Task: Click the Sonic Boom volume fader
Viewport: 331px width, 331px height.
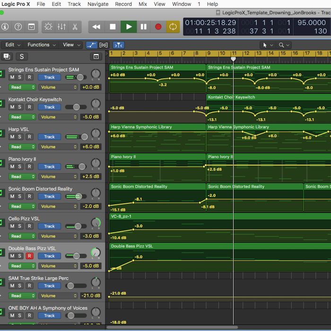Action: click(78, 196)
